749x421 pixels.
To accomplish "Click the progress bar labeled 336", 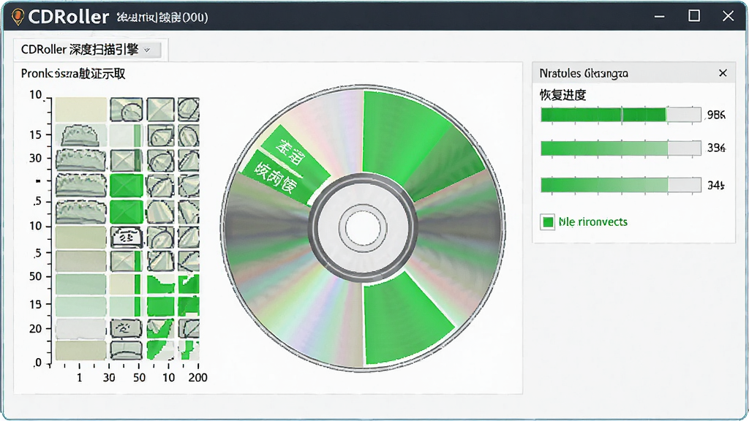I will (x=620, y=148).
